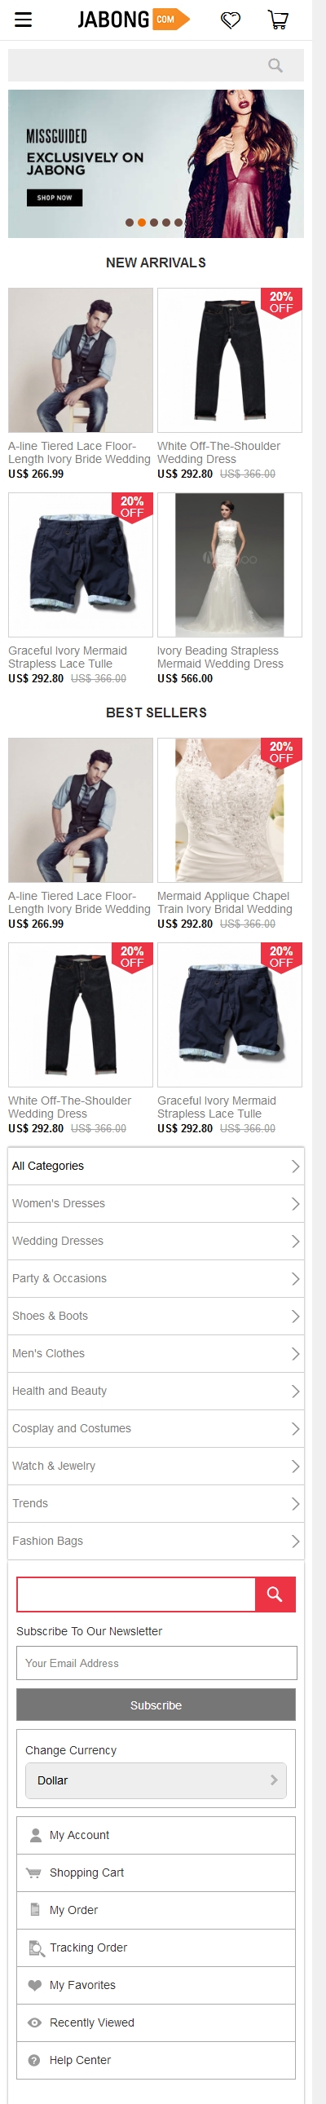Open the Men's Clothes category
The height and width of the screenshot is (2104, 326).
point(156,1353)
